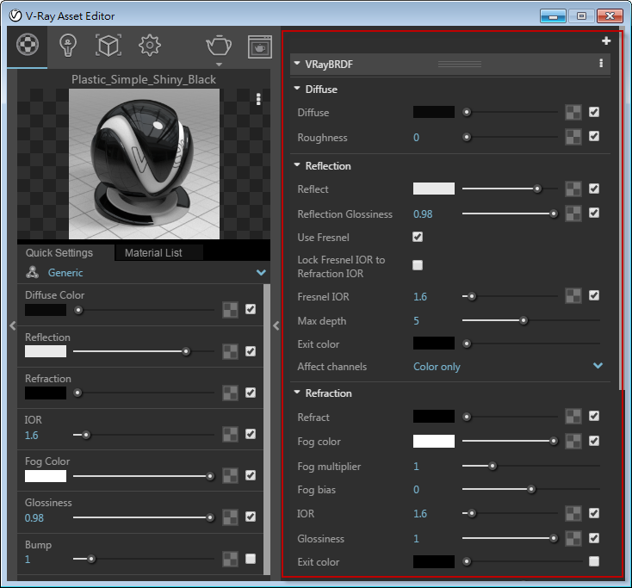Open the V-Ray Settings gear icon
Image resolution: width=632 pixels, height=588 pixels.
[150, 46]
